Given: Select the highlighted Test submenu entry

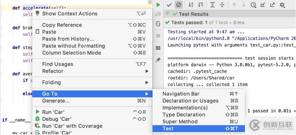Looking at the screenshot, I should pyautogui.click(x=199, y=128).
